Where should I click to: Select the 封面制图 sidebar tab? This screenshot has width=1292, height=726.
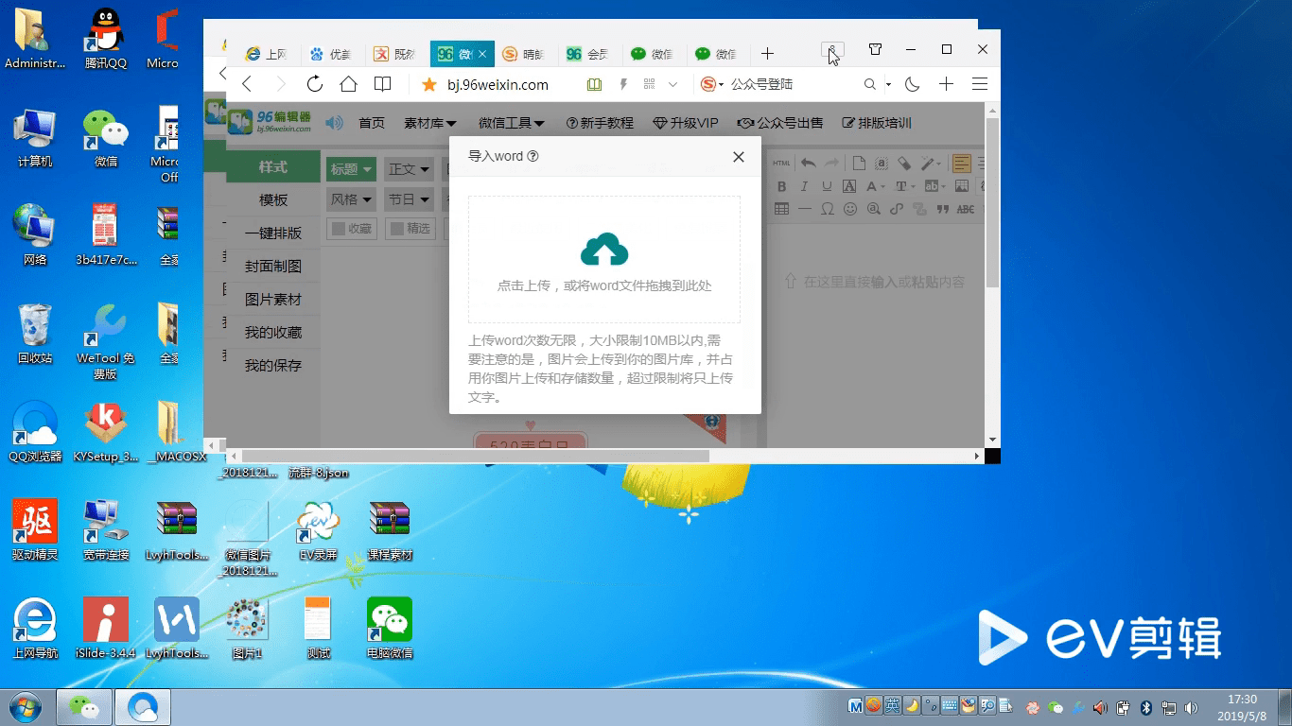click(x=273, y=267)
